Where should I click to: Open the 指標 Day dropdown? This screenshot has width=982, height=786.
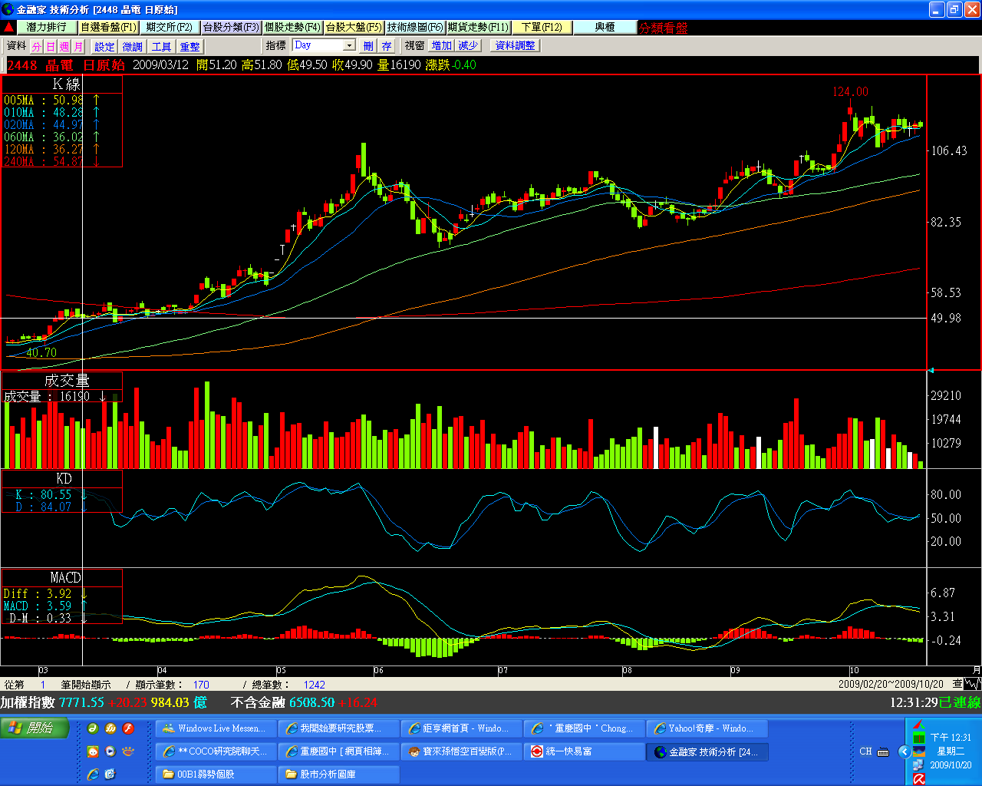[349, 45]
